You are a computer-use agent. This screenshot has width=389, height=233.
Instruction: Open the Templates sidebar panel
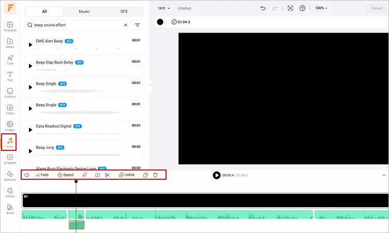tap(10, 26)
